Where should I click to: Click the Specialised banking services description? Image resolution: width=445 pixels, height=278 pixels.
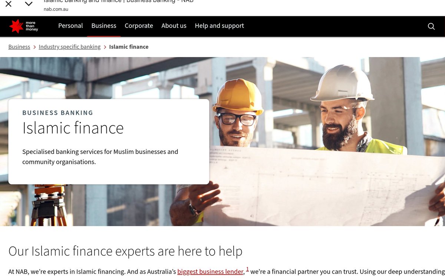point(100,157)
